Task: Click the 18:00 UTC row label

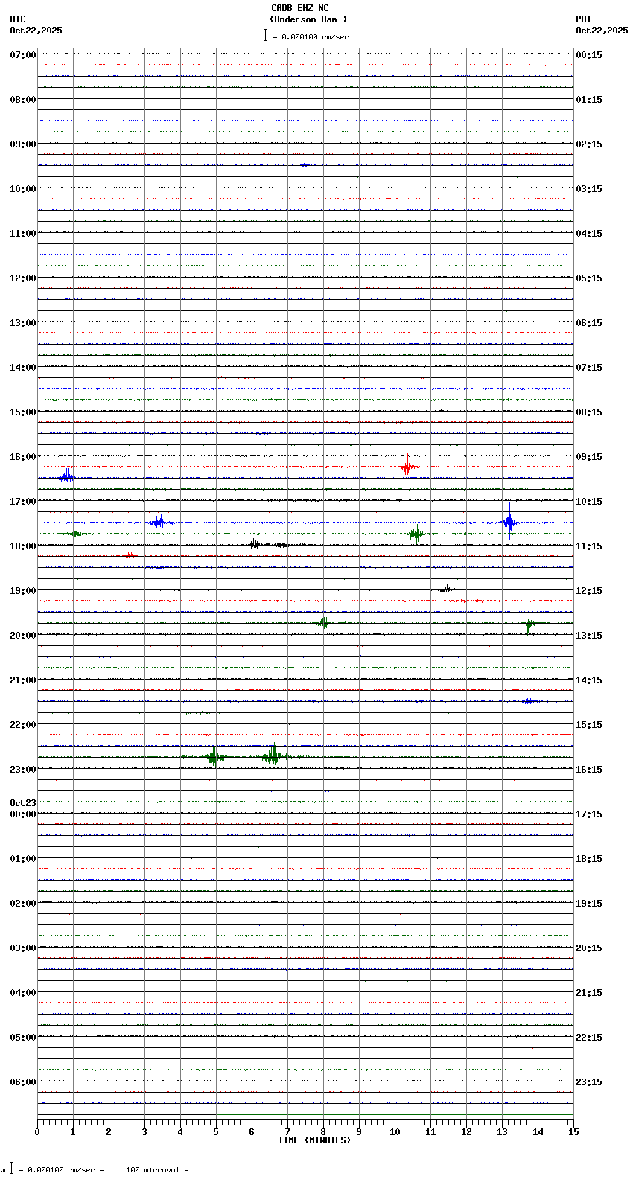Action: click(23, 546)
